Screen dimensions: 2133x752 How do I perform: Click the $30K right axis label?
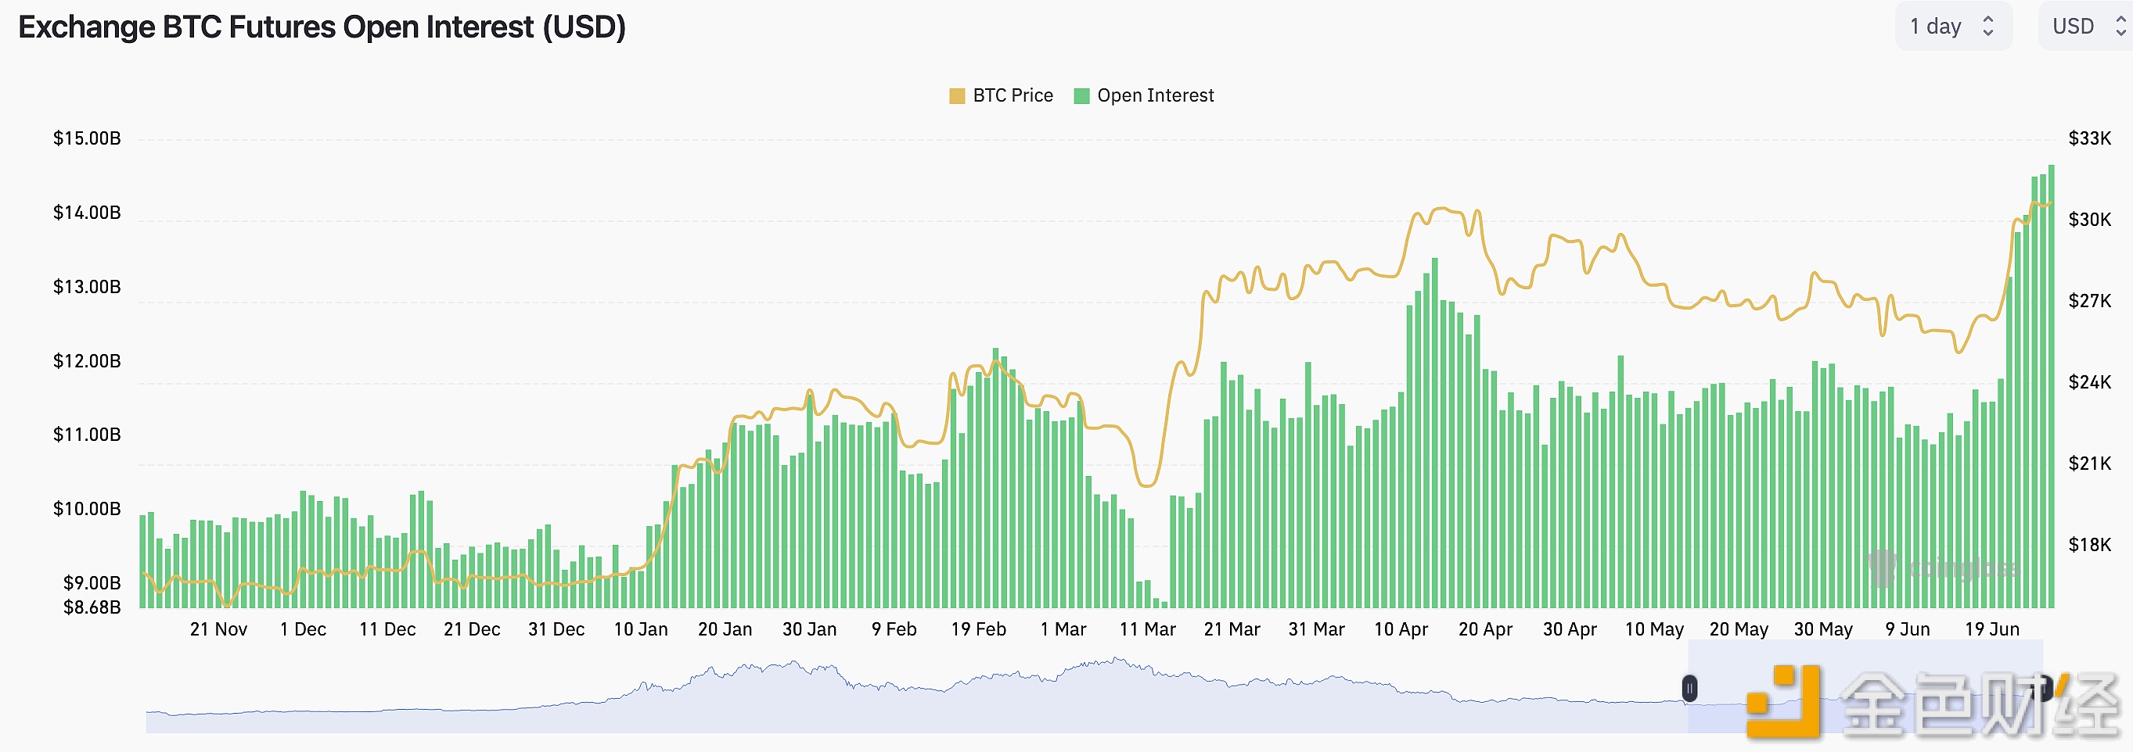(x=2090, y=219)
